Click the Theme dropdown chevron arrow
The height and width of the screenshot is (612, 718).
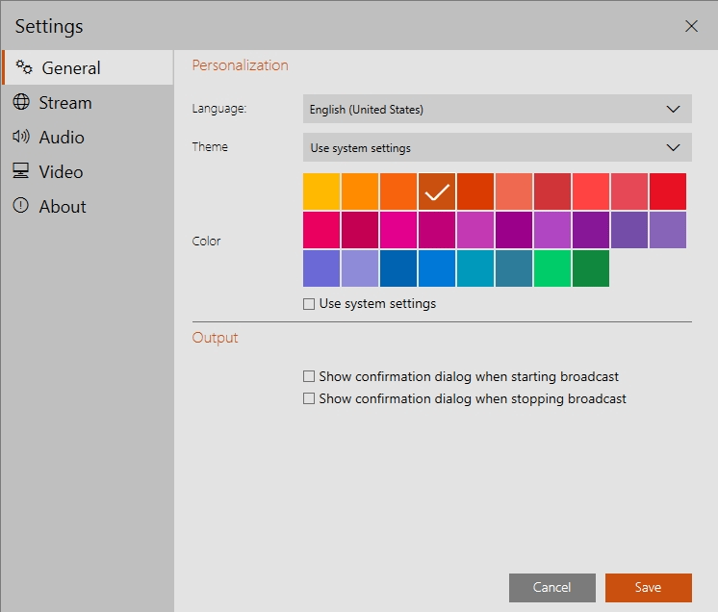coord(673,148)
